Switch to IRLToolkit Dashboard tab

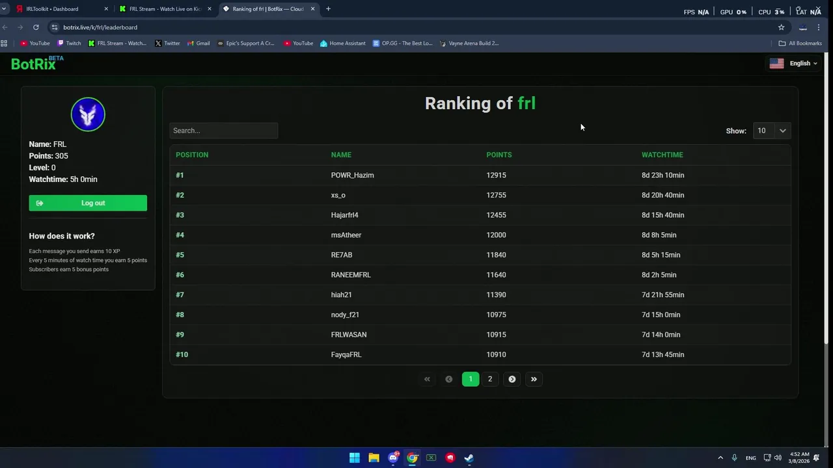tap(61, 9)
